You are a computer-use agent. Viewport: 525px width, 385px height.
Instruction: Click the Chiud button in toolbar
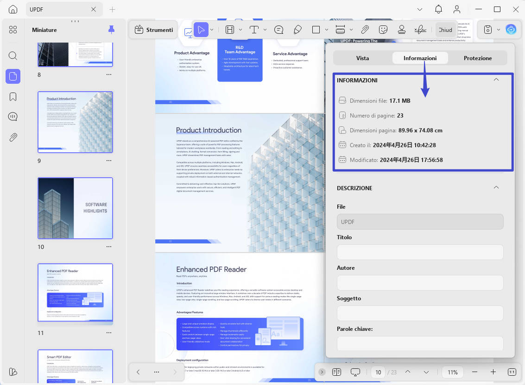tap(445, 30)
